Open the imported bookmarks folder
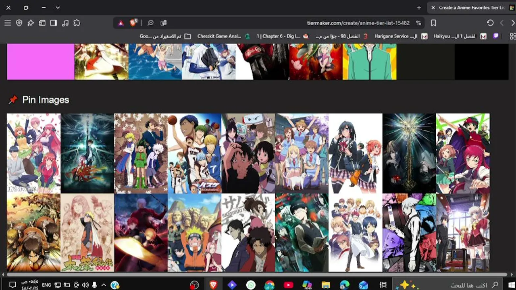This screenshot has height=290, width=516. pyautogui.click(x=165, y=36)
